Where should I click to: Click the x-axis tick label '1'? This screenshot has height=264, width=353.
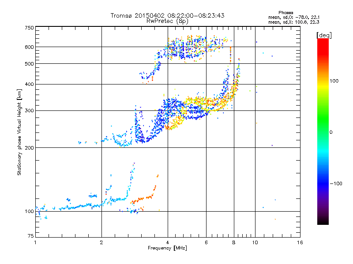(35, 242)
